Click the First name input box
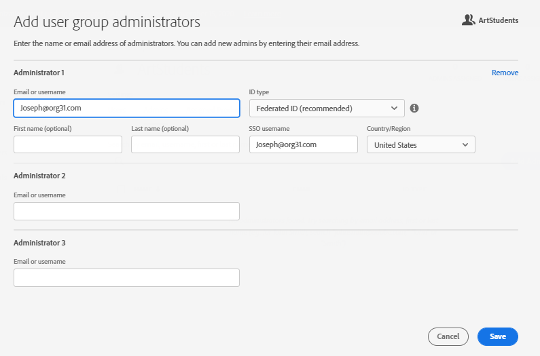 [68, 144]
